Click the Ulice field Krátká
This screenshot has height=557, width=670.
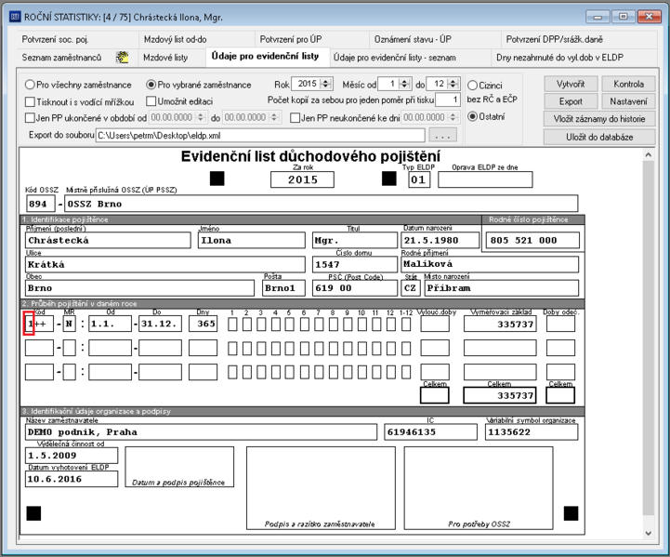point(165,264)
